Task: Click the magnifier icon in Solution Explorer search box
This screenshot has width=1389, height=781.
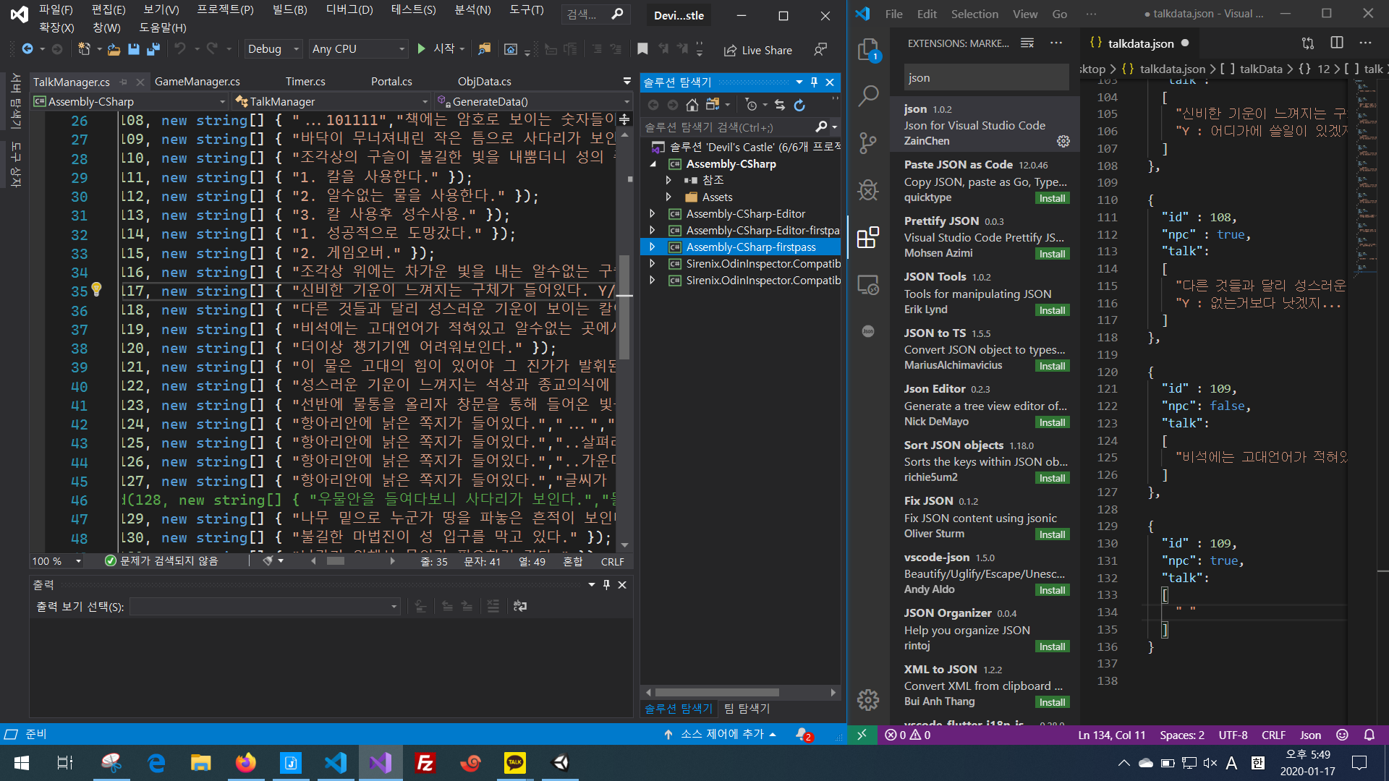Action: [x=821, y=127]
